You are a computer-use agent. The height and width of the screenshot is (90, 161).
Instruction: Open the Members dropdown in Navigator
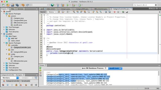10,78
